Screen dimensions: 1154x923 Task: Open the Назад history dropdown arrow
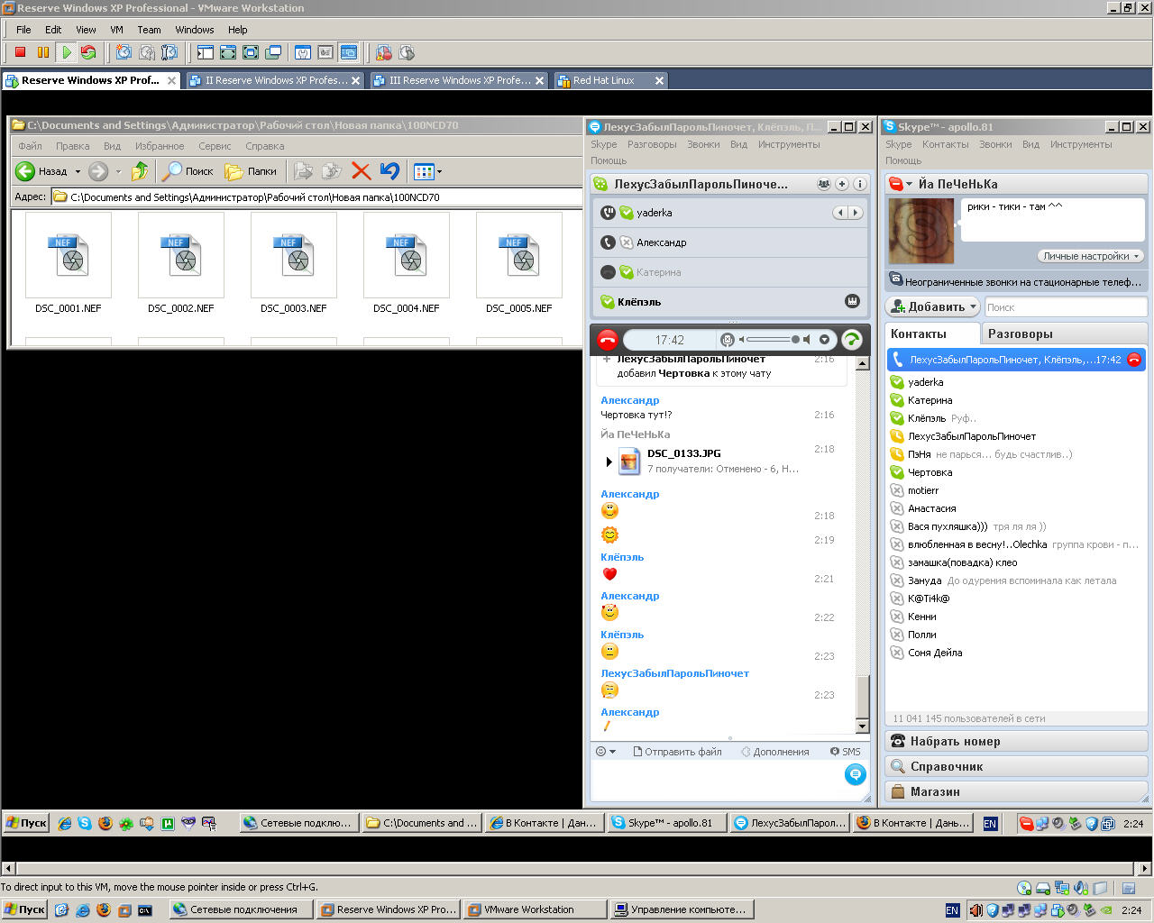coord(78,171)
